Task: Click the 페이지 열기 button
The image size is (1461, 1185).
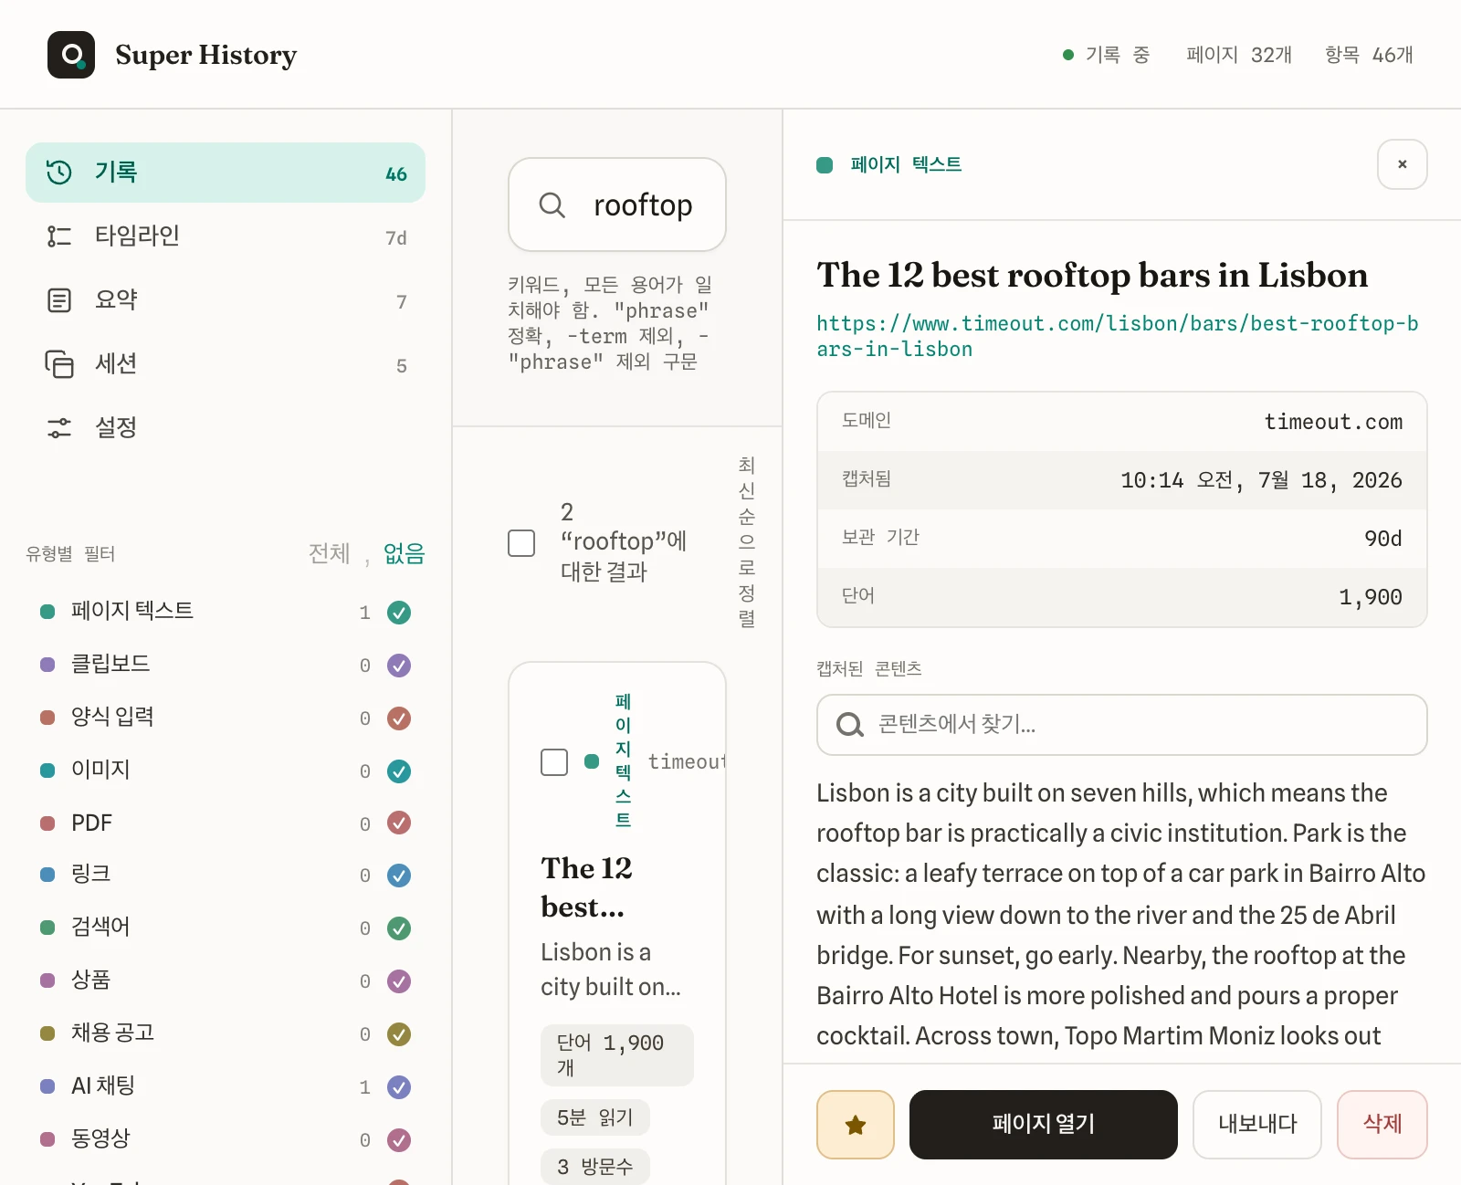Action: pos(1044,1125)
